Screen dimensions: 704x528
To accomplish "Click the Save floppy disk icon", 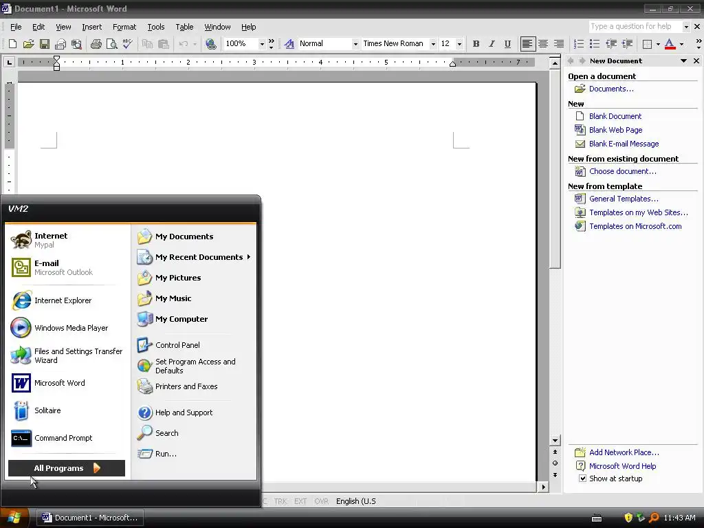I will coord(45,43).
